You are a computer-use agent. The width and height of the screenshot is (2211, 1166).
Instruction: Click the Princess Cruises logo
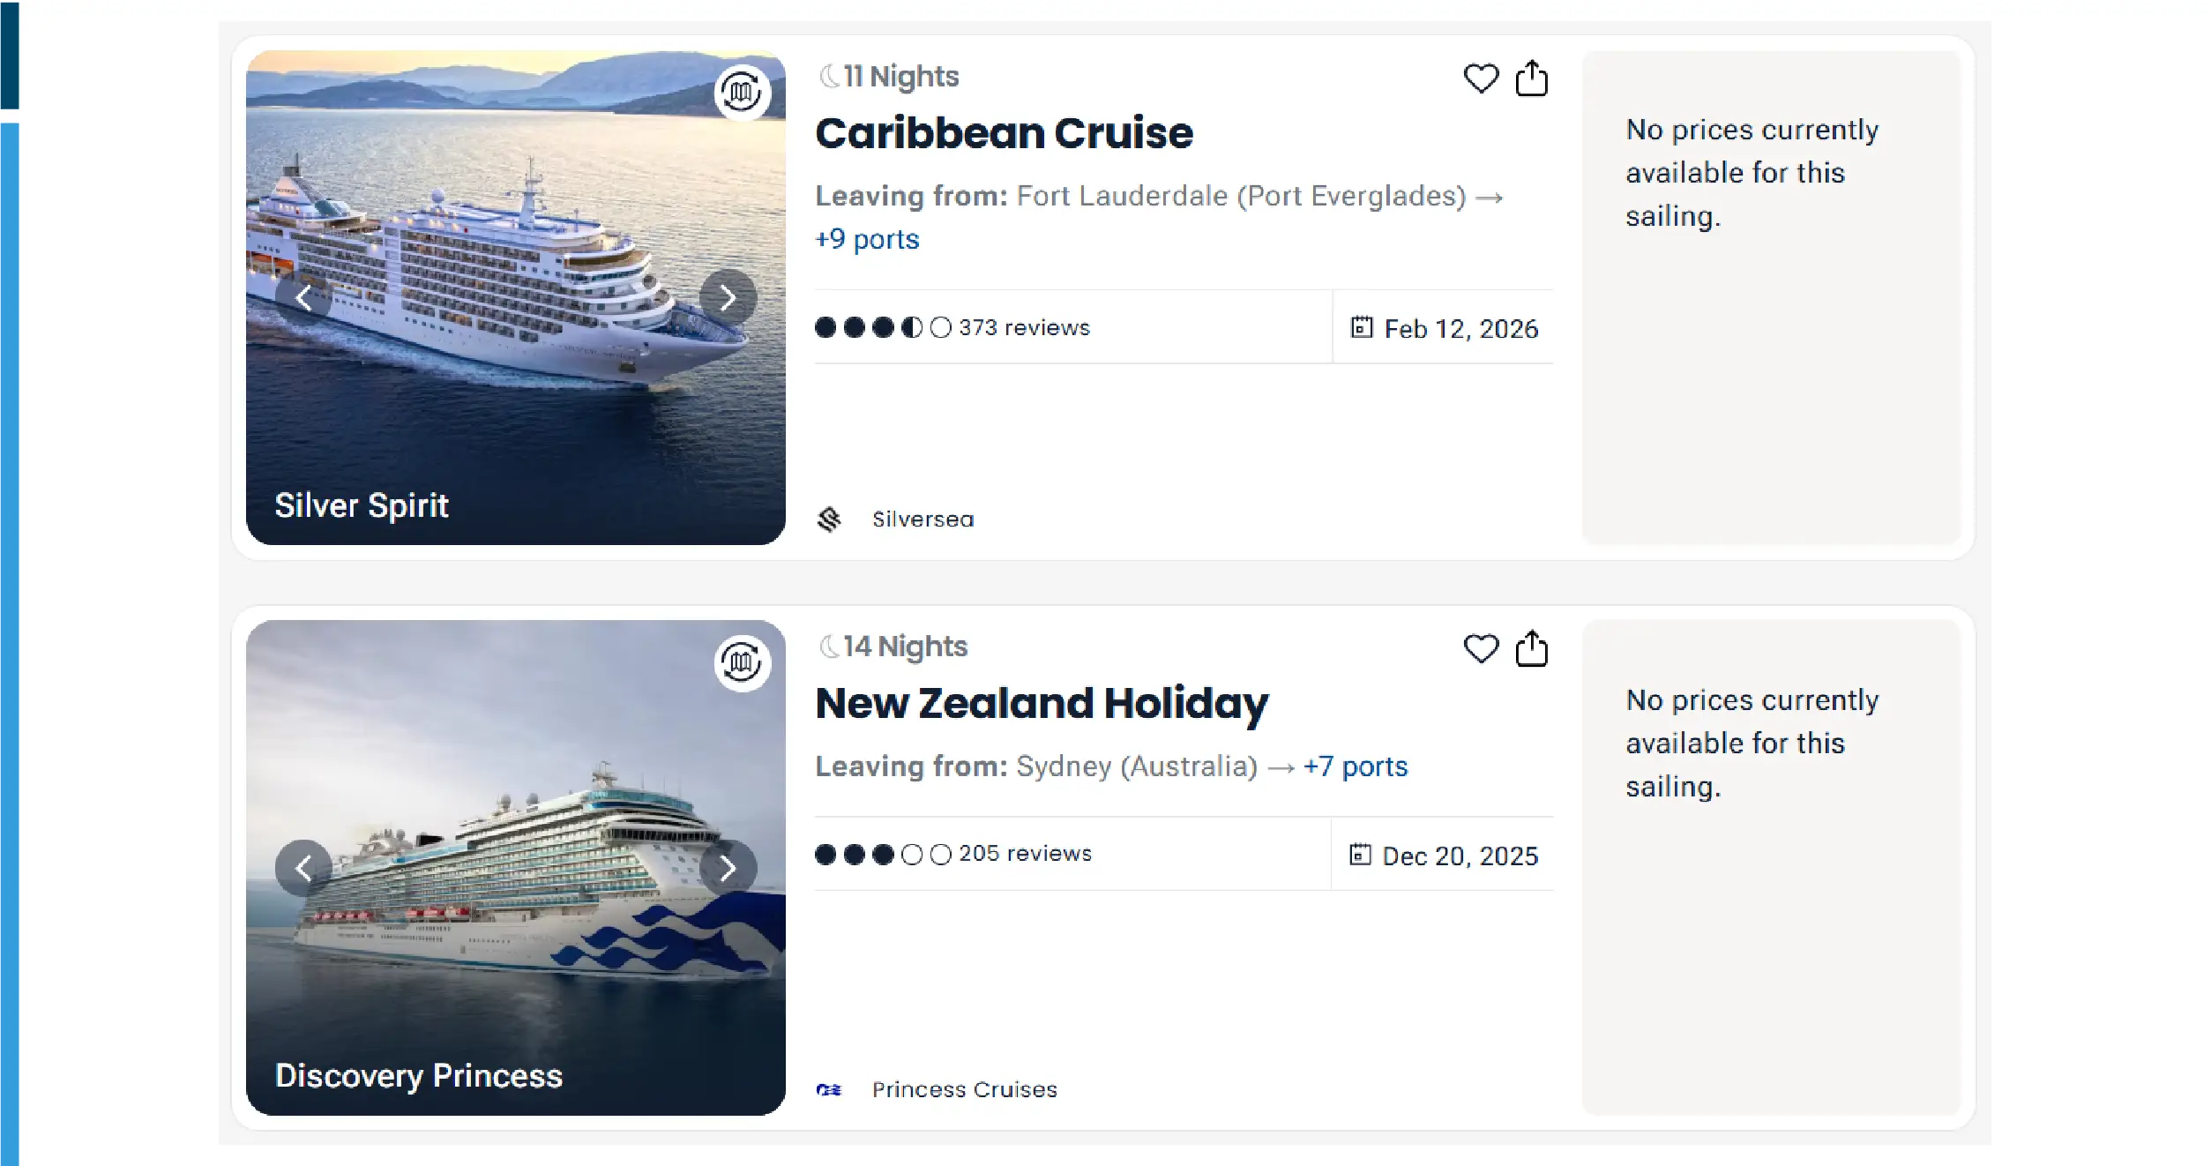[x=829, y=1090]
